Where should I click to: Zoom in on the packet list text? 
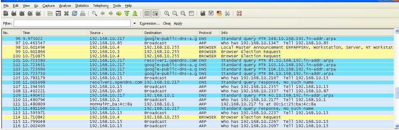(167, 13)
